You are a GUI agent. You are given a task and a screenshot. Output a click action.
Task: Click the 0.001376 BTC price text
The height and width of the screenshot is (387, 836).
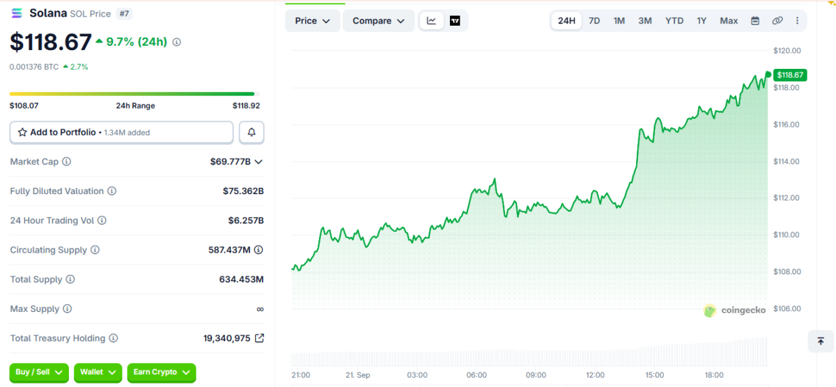pyautogui.click(x=34, y=67)
